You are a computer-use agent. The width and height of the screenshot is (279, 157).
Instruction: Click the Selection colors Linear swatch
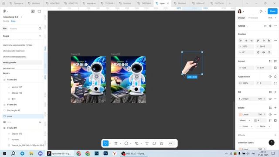pos(240,149)
